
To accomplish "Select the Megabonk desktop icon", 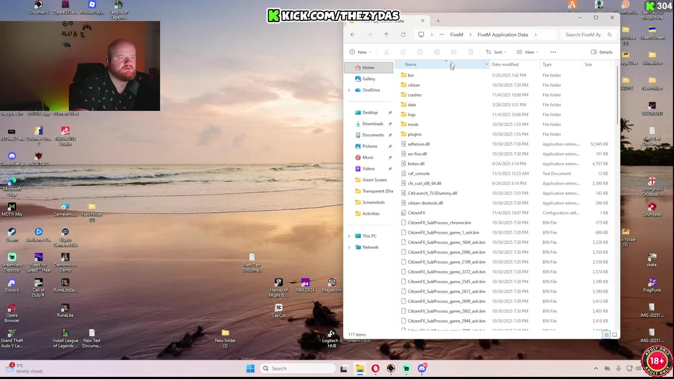I will click(332, 285).
